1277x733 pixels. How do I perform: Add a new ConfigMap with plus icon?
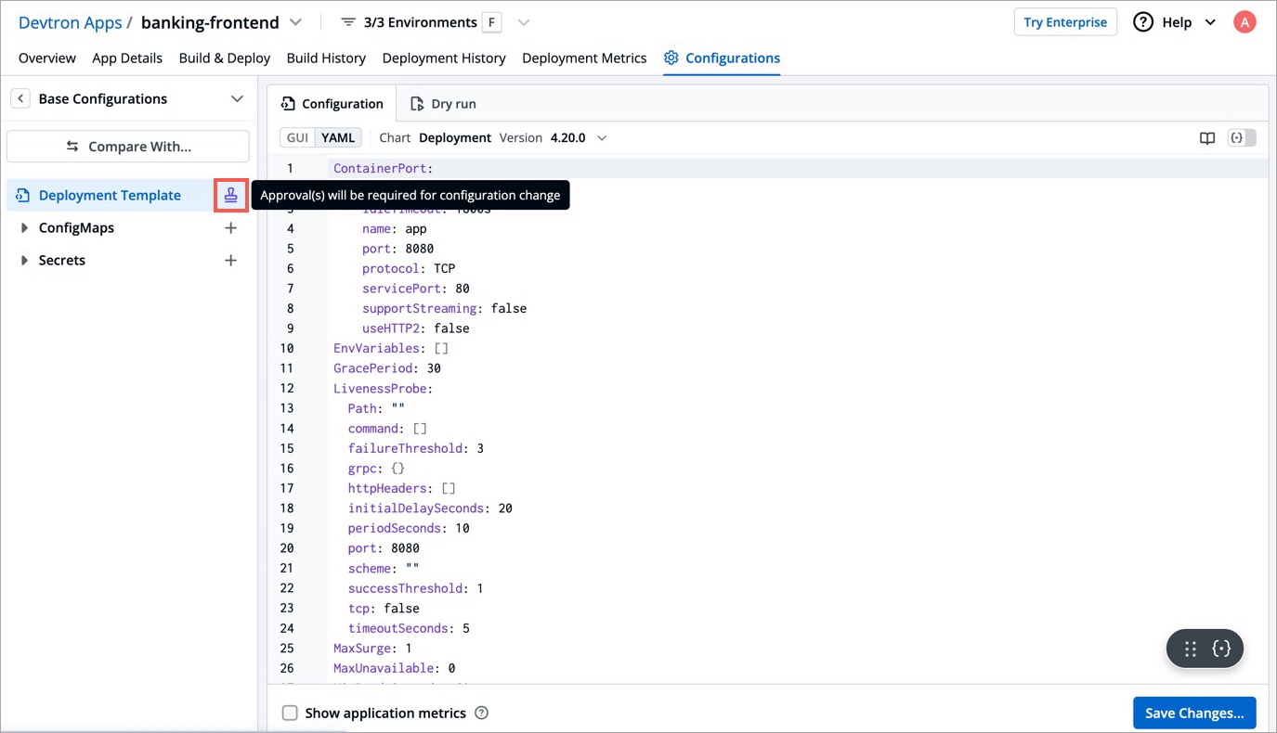[230, 228]
